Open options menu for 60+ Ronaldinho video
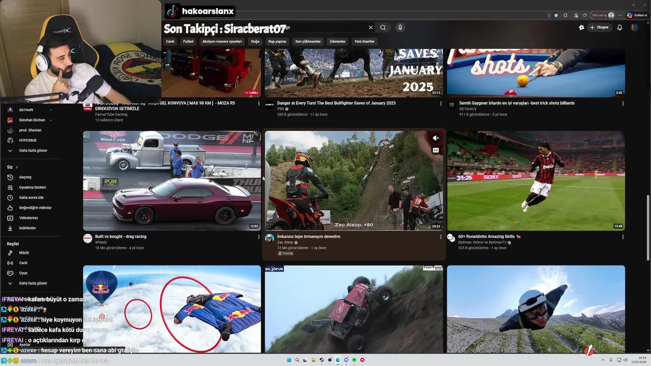The width and height of the screenshot is (651, 366). coord(623,237)
